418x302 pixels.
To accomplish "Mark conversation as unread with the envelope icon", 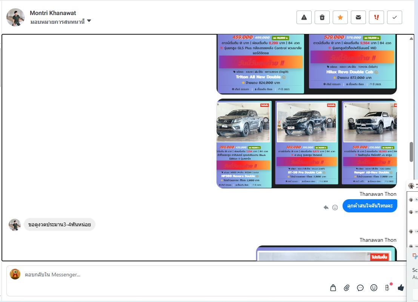I will [x=358, y=17].
